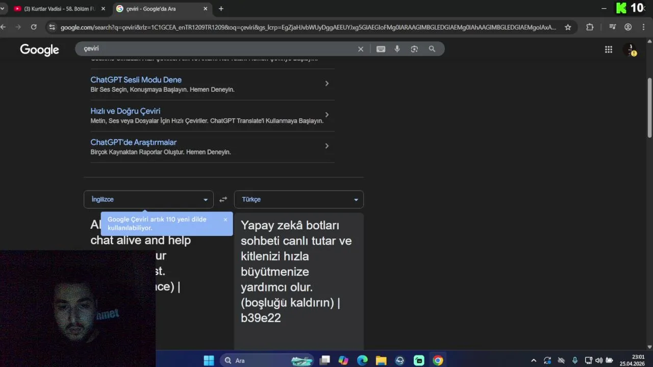Launch Copilot from the taskbar

pos(343,360)
